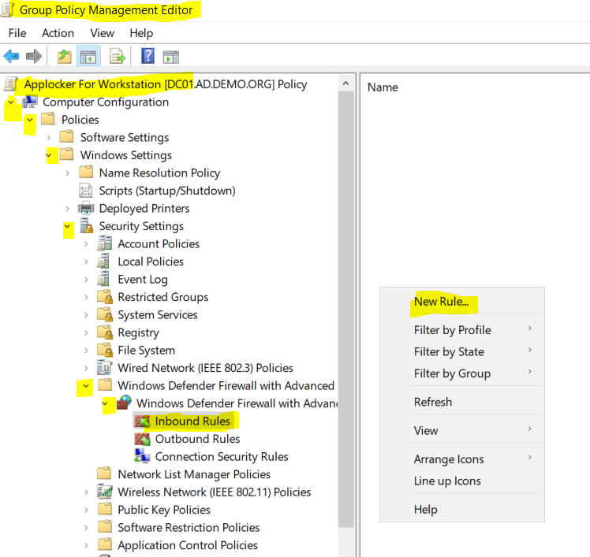Screen dimensions: 590x557
Task: Expand the Name Resolution Policy node
Action: click(x=67, y=173)
